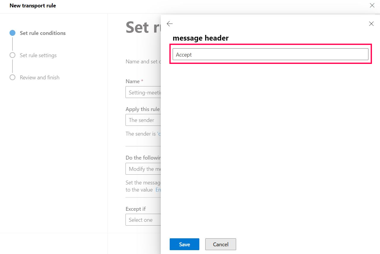Save the message header value

pyautogui.click(x=184, y=244)
